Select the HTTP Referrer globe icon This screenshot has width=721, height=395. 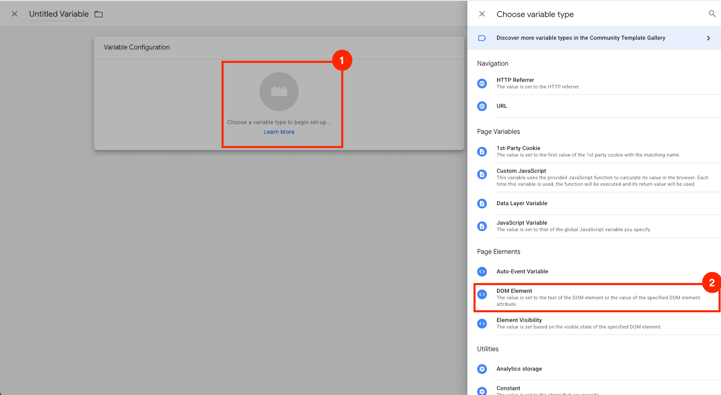coord(482,84)
